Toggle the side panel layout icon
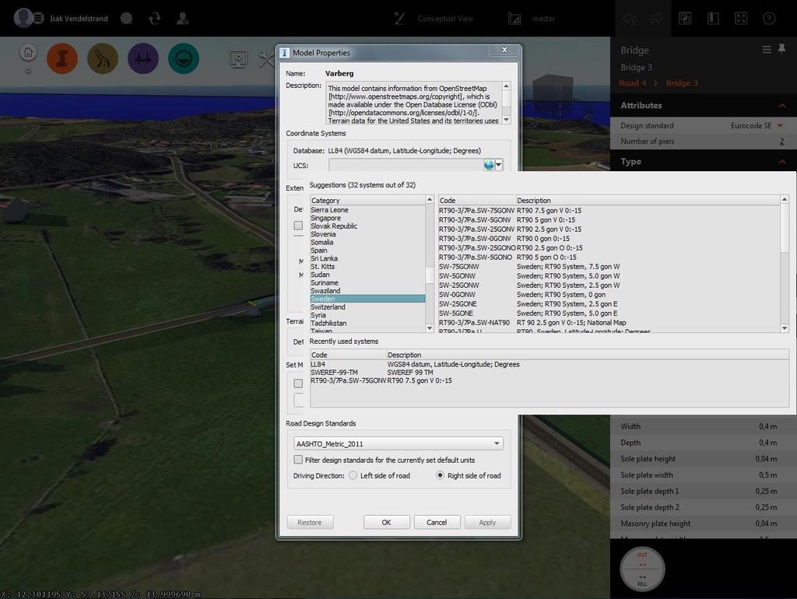Screen dimensions: 797x599 [x=713, y=19]
